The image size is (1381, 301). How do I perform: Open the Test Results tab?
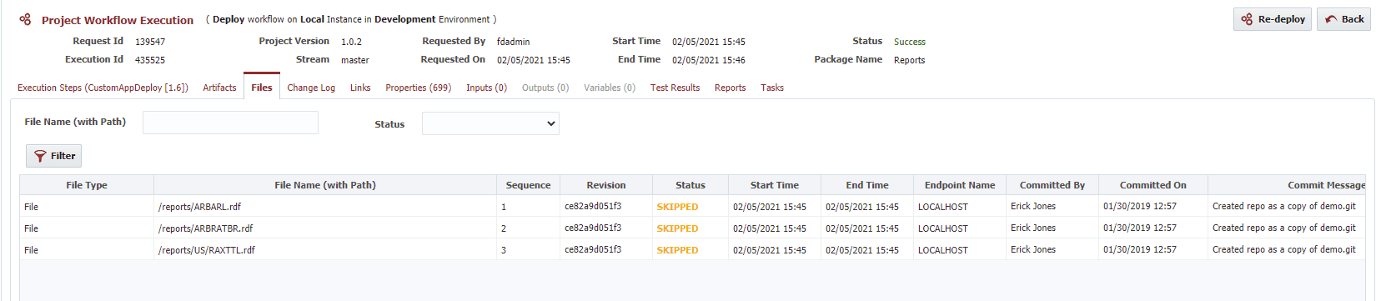675,88
